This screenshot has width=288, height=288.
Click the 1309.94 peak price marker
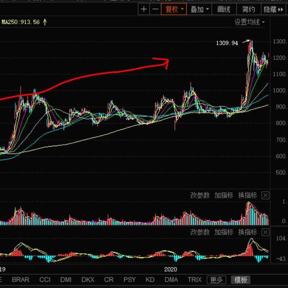coord(227,43)
